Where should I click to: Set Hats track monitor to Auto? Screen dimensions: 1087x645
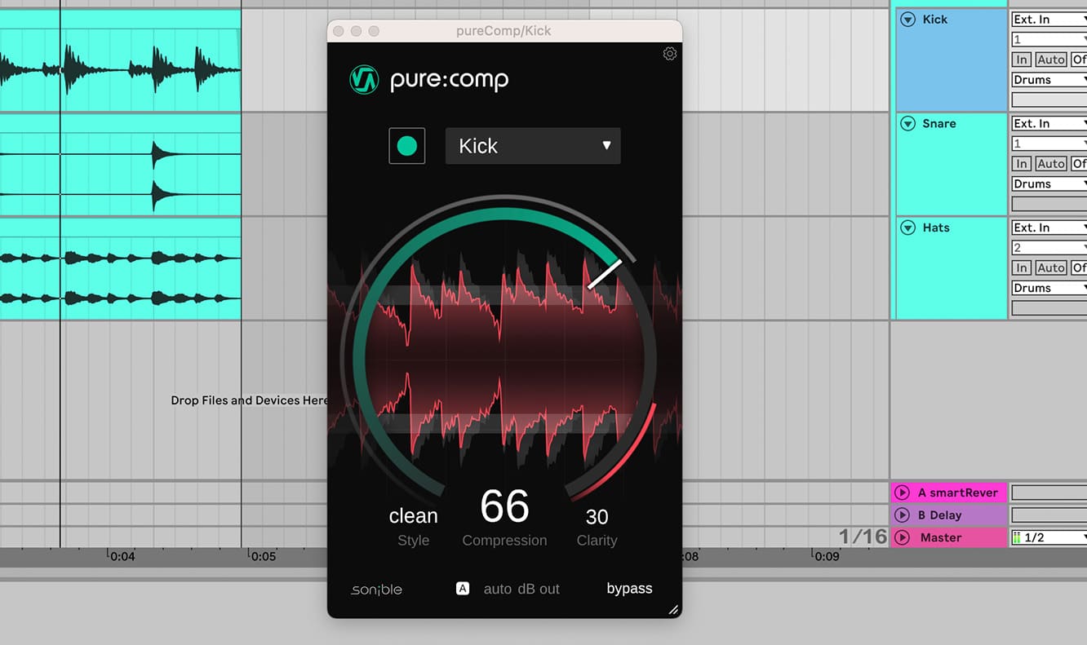[x=1051, y=268]
